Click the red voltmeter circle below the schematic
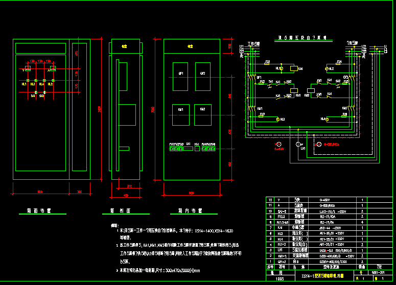Screen dimensions: 396x285 [279, 145]
